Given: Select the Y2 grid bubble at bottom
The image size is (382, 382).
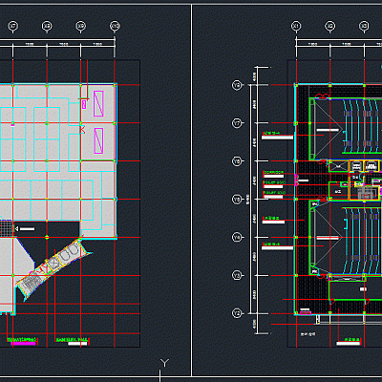Looking at the screenshot, I should pos(237,313).
